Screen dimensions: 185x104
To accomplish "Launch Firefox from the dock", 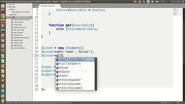I will click(x=3, y=51).
